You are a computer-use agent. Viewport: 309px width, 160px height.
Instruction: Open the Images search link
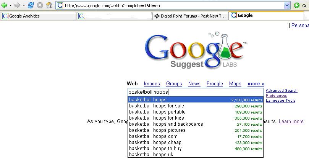pos(152,84)
